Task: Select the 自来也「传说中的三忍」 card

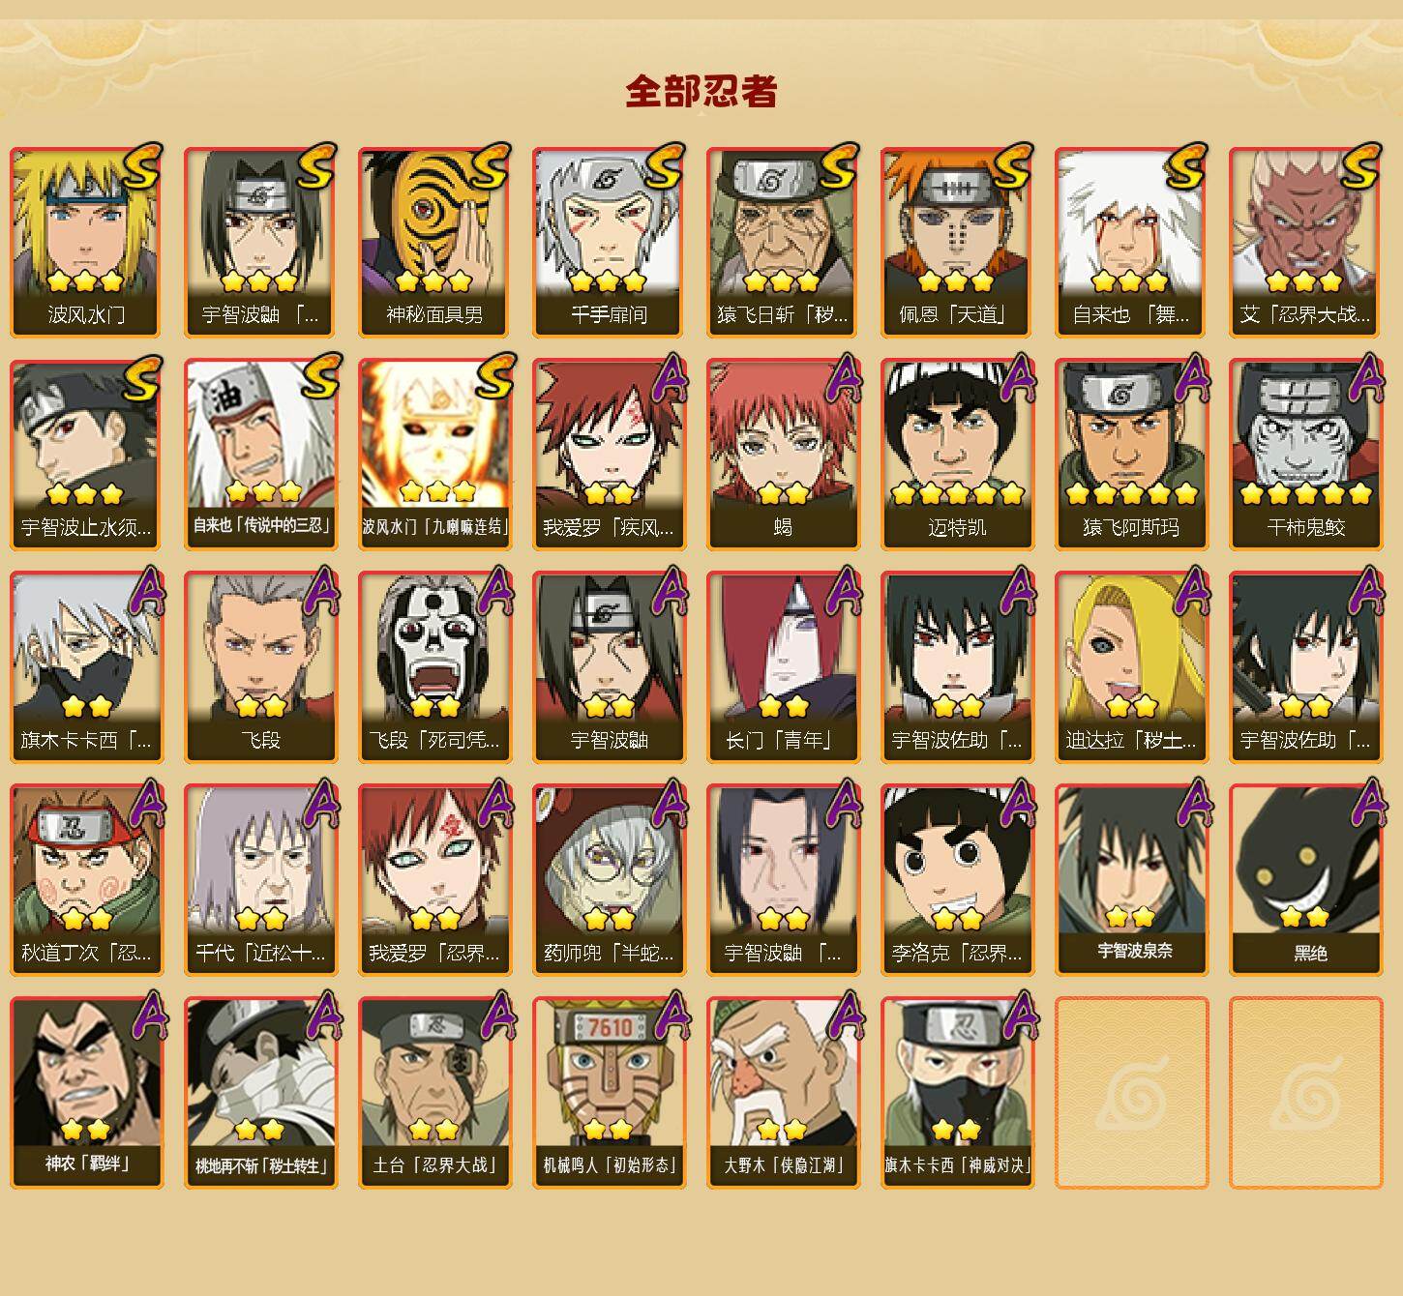Action: click(x=261, y=455)
